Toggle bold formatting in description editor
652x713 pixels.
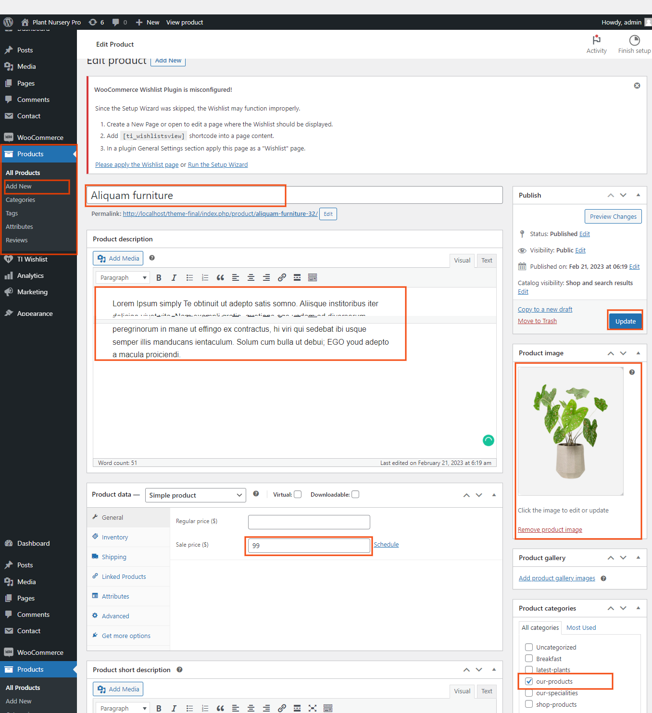click(159, 278)
